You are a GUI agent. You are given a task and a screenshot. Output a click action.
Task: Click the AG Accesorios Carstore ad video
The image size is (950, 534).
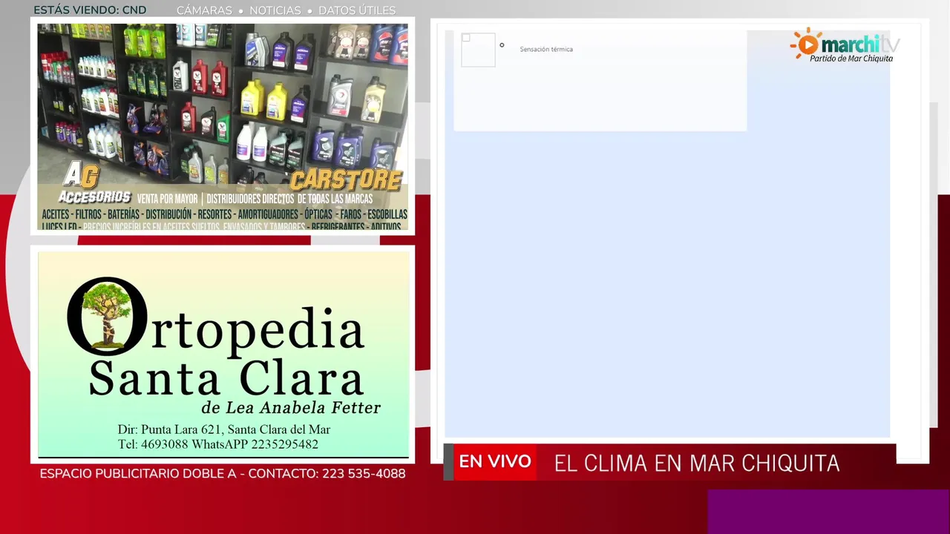(223, 127)
